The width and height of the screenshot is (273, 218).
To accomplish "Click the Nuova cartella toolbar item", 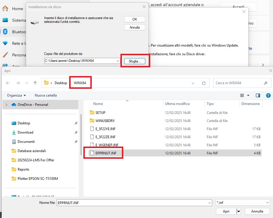I will tap(46, 95).
